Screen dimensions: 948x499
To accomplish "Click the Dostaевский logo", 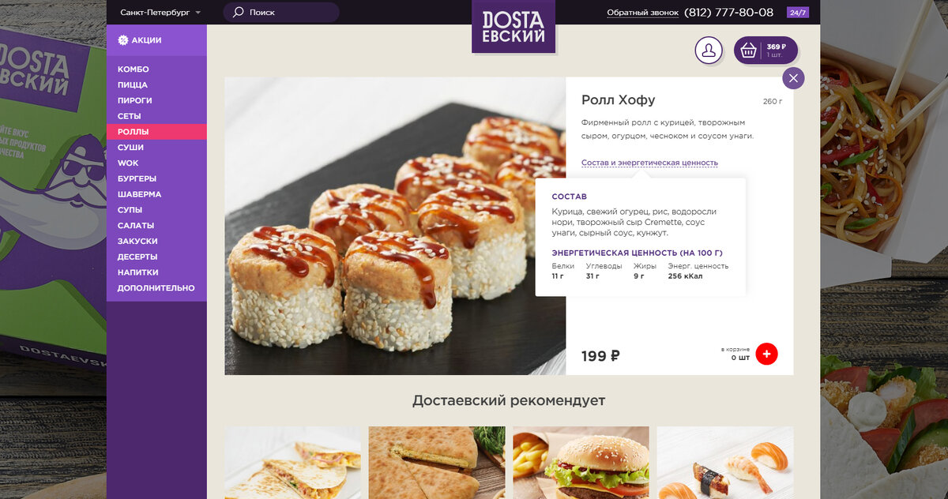I will click(x=513, y=27).
